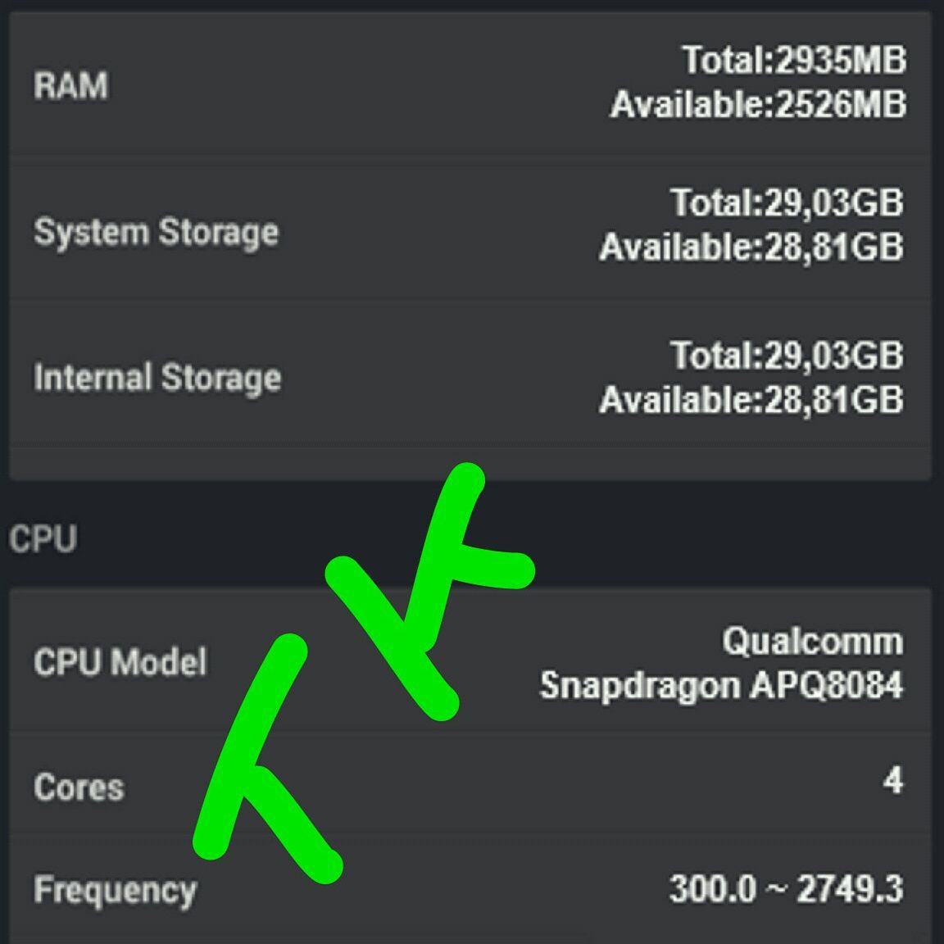Tap System Storage available 28,81GB value

tap(751, 247)
